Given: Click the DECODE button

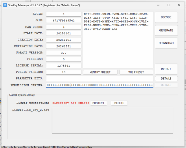Looking at the screenshot, I should (x=166, y=17).
